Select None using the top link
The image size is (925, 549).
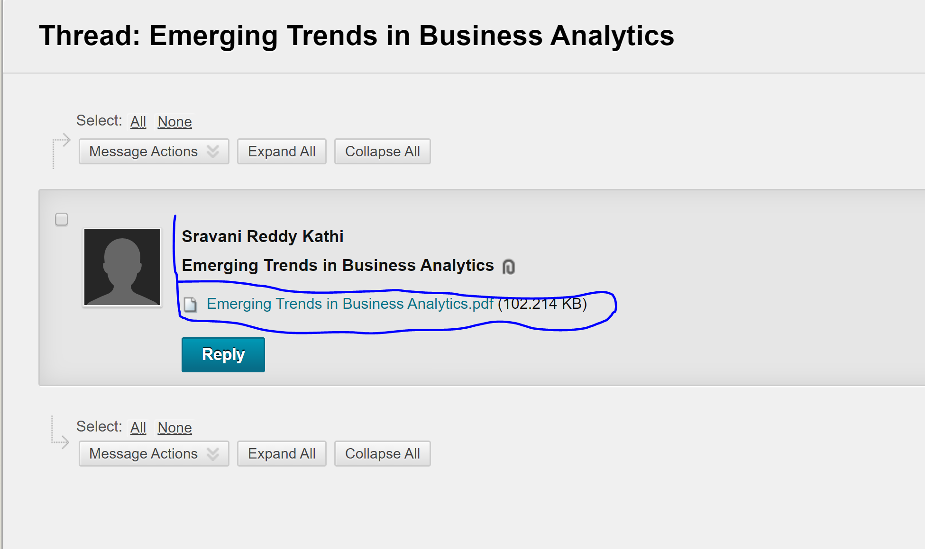click(x=174, y=122)
